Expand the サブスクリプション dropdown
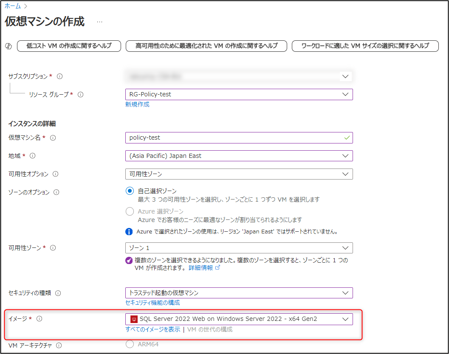The height and width of the screenshot is (354, 449). tap(239, 76)
